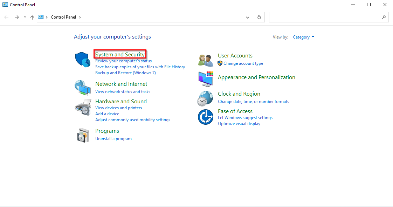The width and height of the screenshot is (393, 207).
Task: Open Hardware and Sound category
Action: (x=121, y=102)
